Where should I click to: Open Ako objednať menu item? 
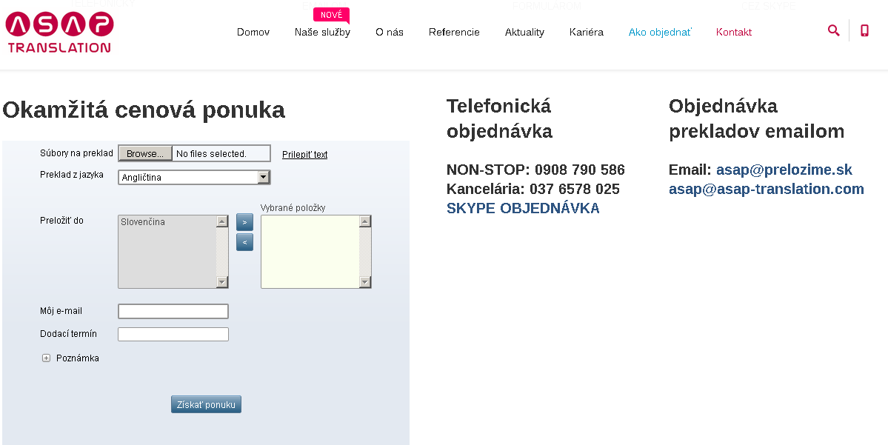[x=660, y=33]
